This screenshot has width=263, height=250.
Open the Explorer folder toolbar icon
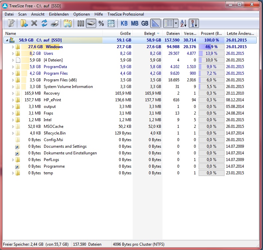[x=67, y=23]
